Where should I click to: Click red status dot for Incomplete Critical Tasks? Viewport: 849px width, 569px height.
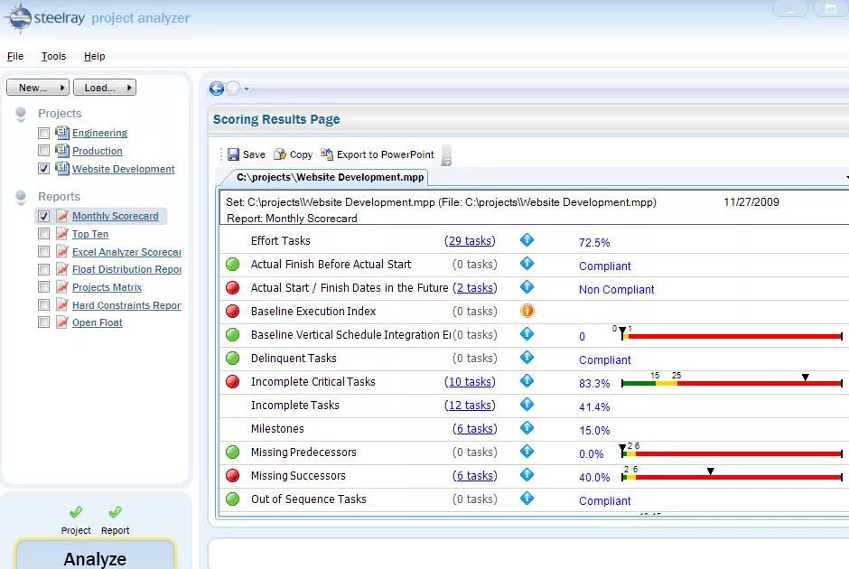[233, 382]
